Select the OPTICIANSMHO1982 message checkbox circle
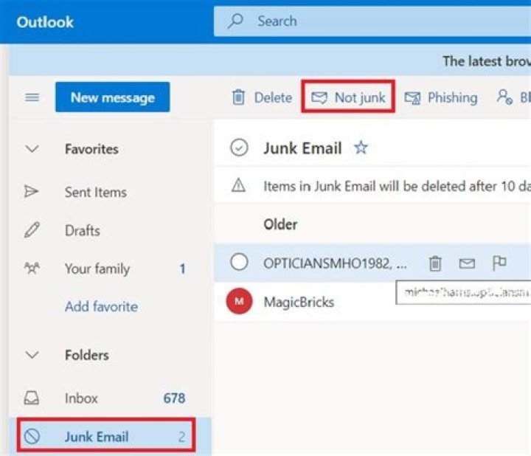This screenshot has height=456, width=531. pyautogui.click(x=239, y=262)
